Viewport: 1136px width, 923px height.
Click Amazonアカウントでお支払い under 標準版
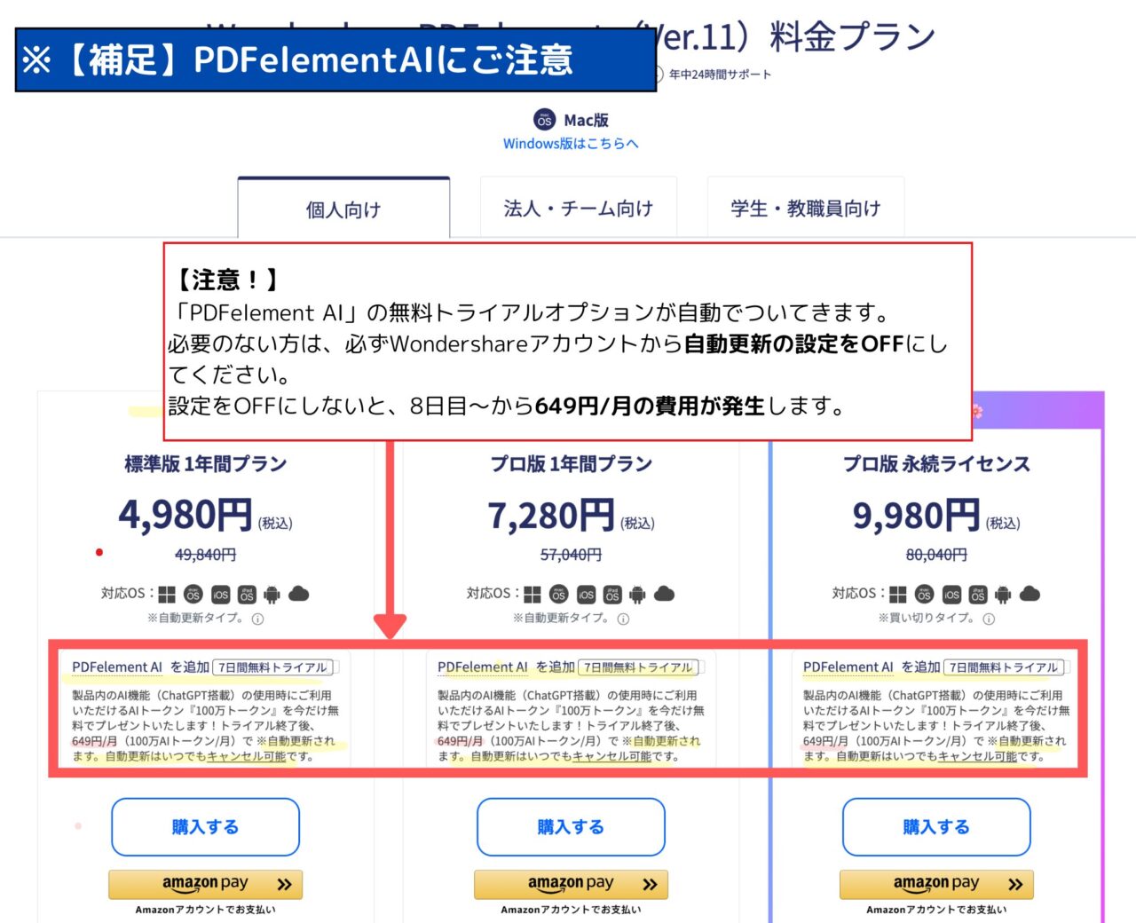tap(205, 910)
